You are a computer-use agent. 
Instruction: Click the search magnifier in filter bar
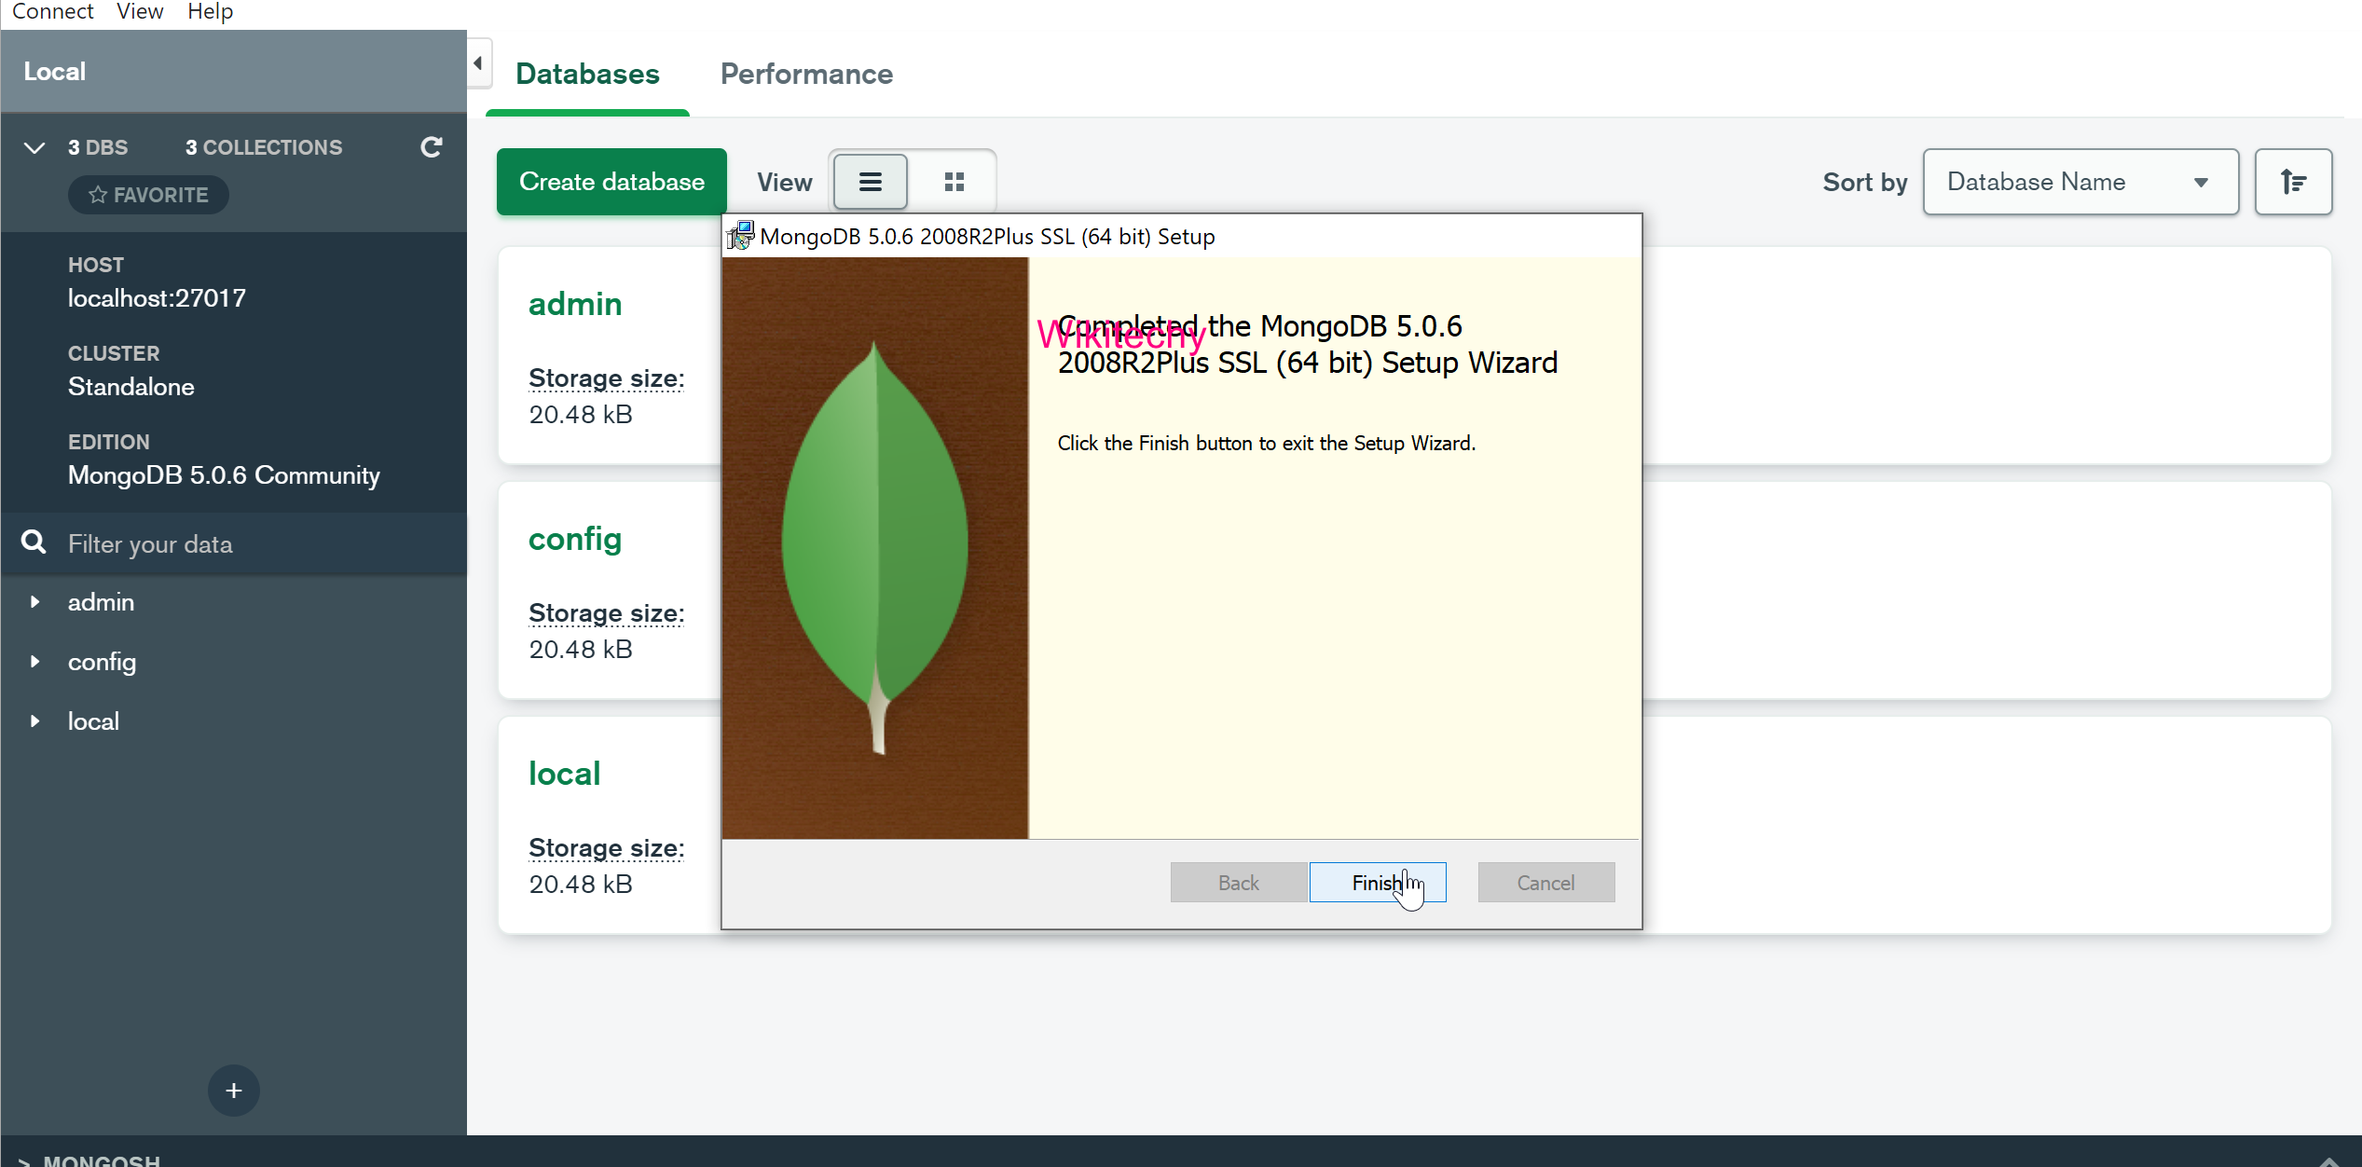(x=33, y=542)
